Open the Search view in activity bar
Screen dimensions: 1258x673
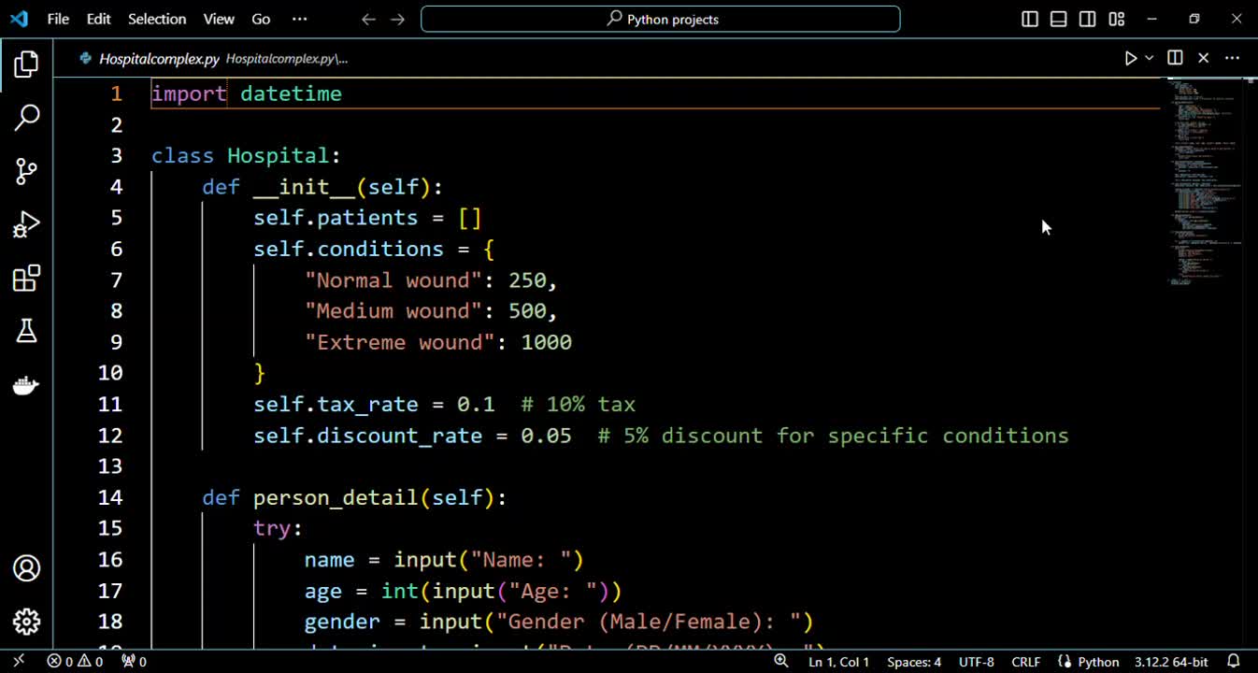pos(27,118)
